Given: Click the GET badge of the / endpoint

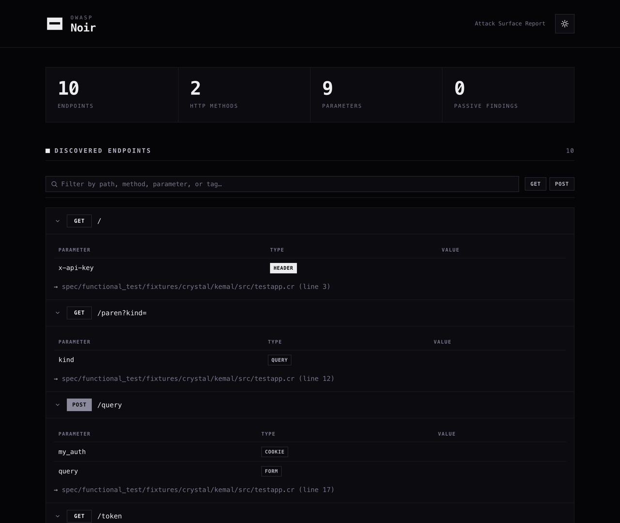Looking at the screenshot, I should [x=79, y=221].
